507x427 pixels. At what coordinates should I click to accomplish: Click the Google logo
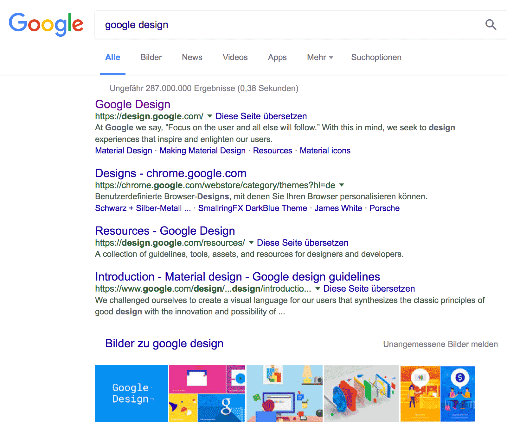[46, 24]
